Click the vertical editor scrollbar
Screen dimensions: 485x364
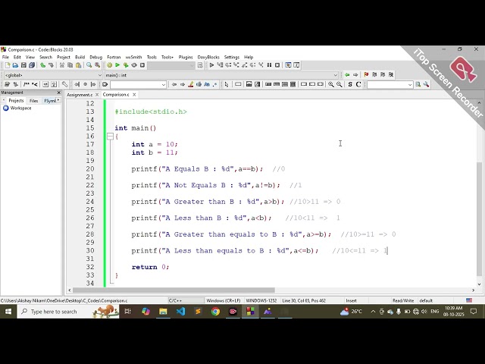pos(479,219)
